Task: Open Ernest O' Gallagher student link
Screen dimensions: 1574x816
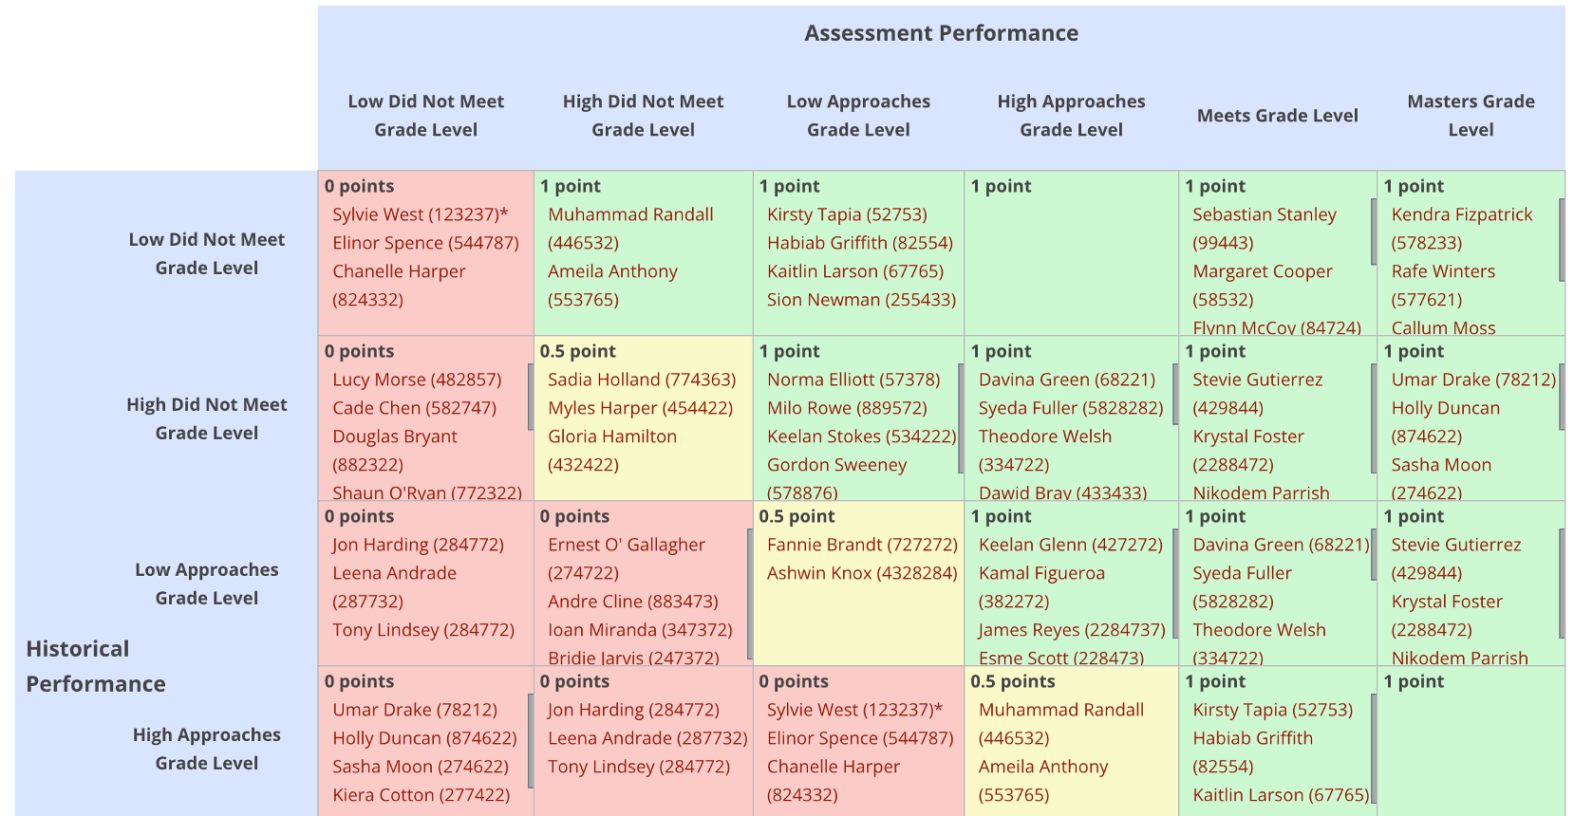Action: tap(627, 559)
